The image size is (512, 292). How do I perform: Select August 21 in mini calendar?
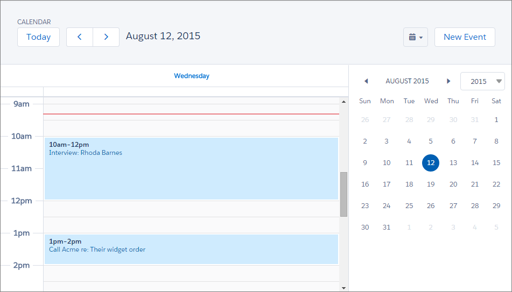coord(475,184)
